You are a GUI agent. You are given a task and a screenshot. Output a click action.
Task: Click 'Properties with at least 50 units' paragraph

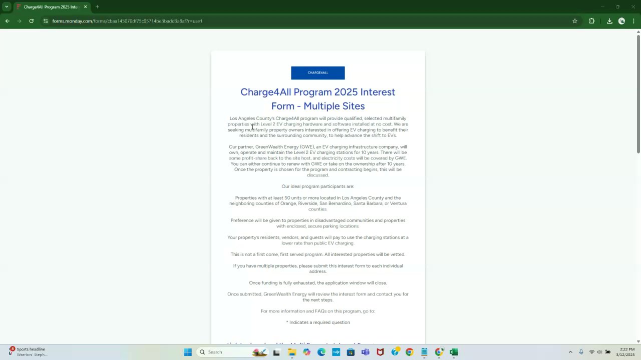tap(317, 203)
